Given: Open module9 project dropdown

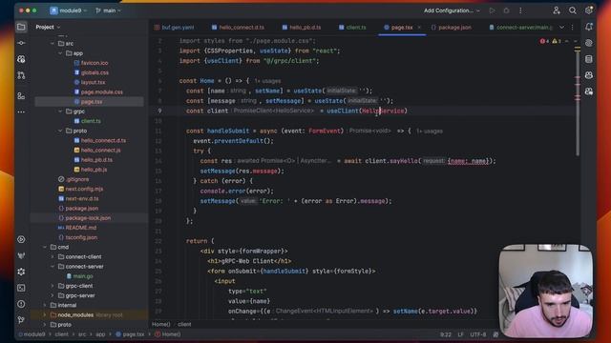Looking at the screenshot, I should [x=68, y=10].
